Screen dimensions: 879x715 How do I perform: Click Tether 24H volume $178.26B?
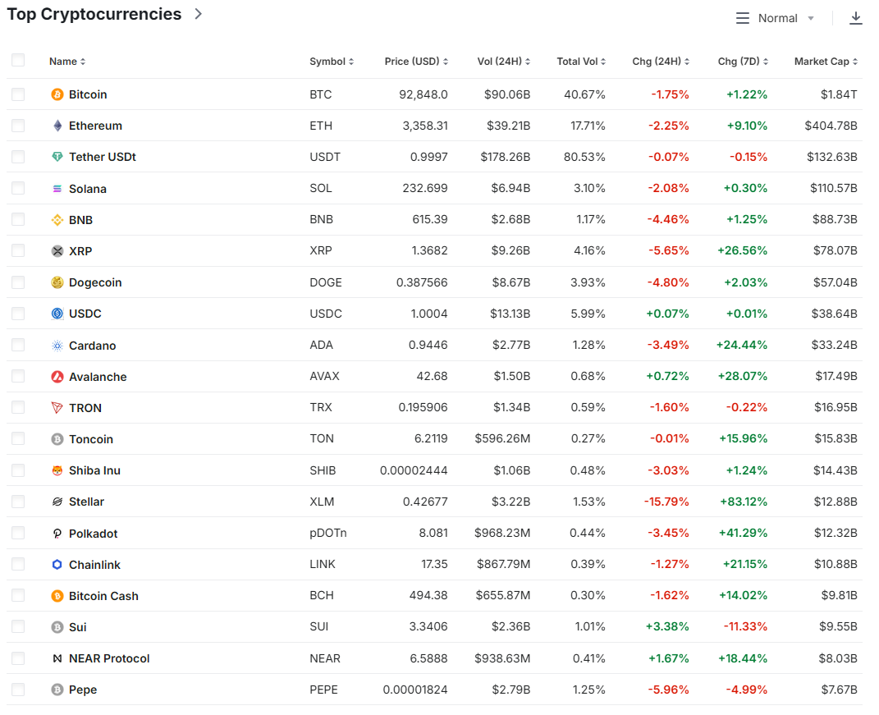(x=505, y=157)
